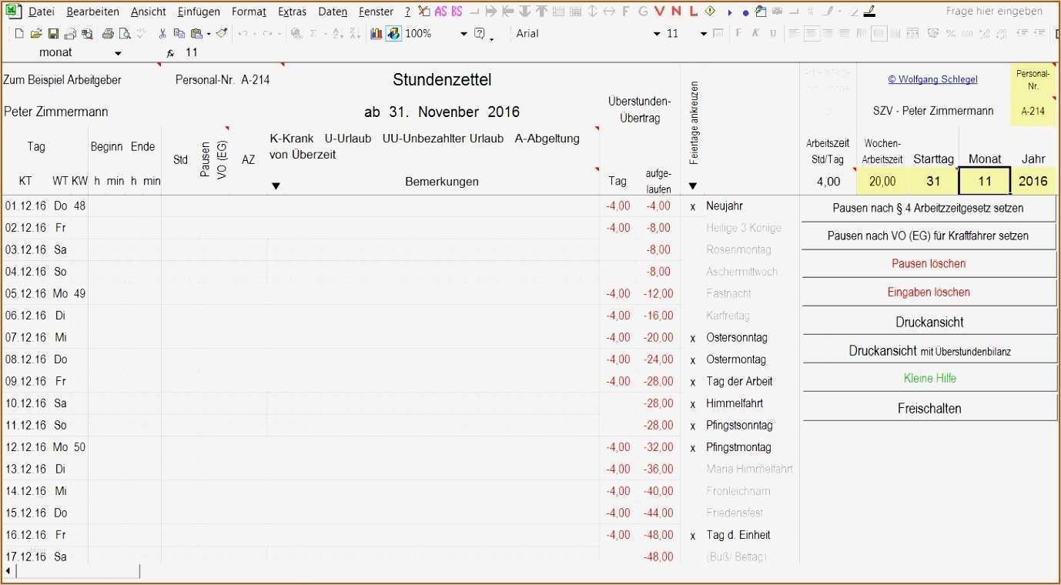Open print preview
Screen dimensions: 1061x585
click(125, 33)
